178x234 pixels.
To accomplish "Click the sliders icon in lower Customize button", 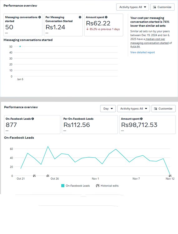I will click(156, 109).
